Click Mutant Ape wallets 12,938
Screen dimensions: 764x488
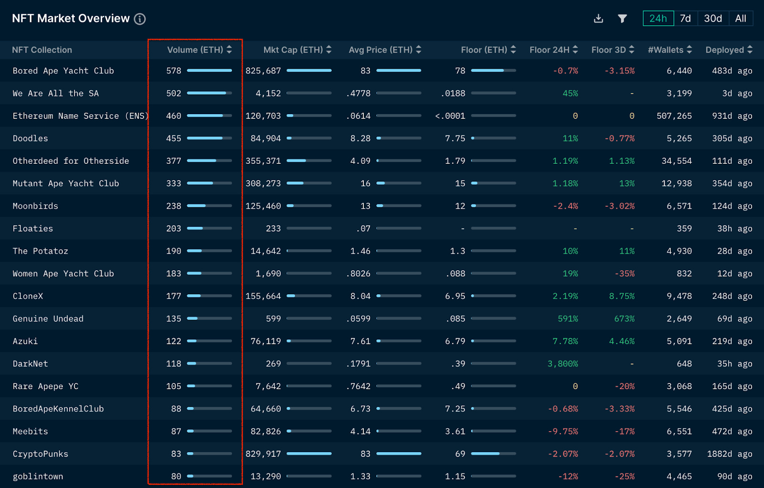(x=677, y=183)
